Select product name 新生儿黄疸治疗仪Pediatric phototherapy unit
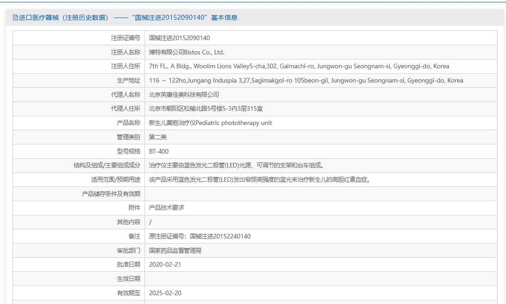The image size is (506, 304). 211,123
